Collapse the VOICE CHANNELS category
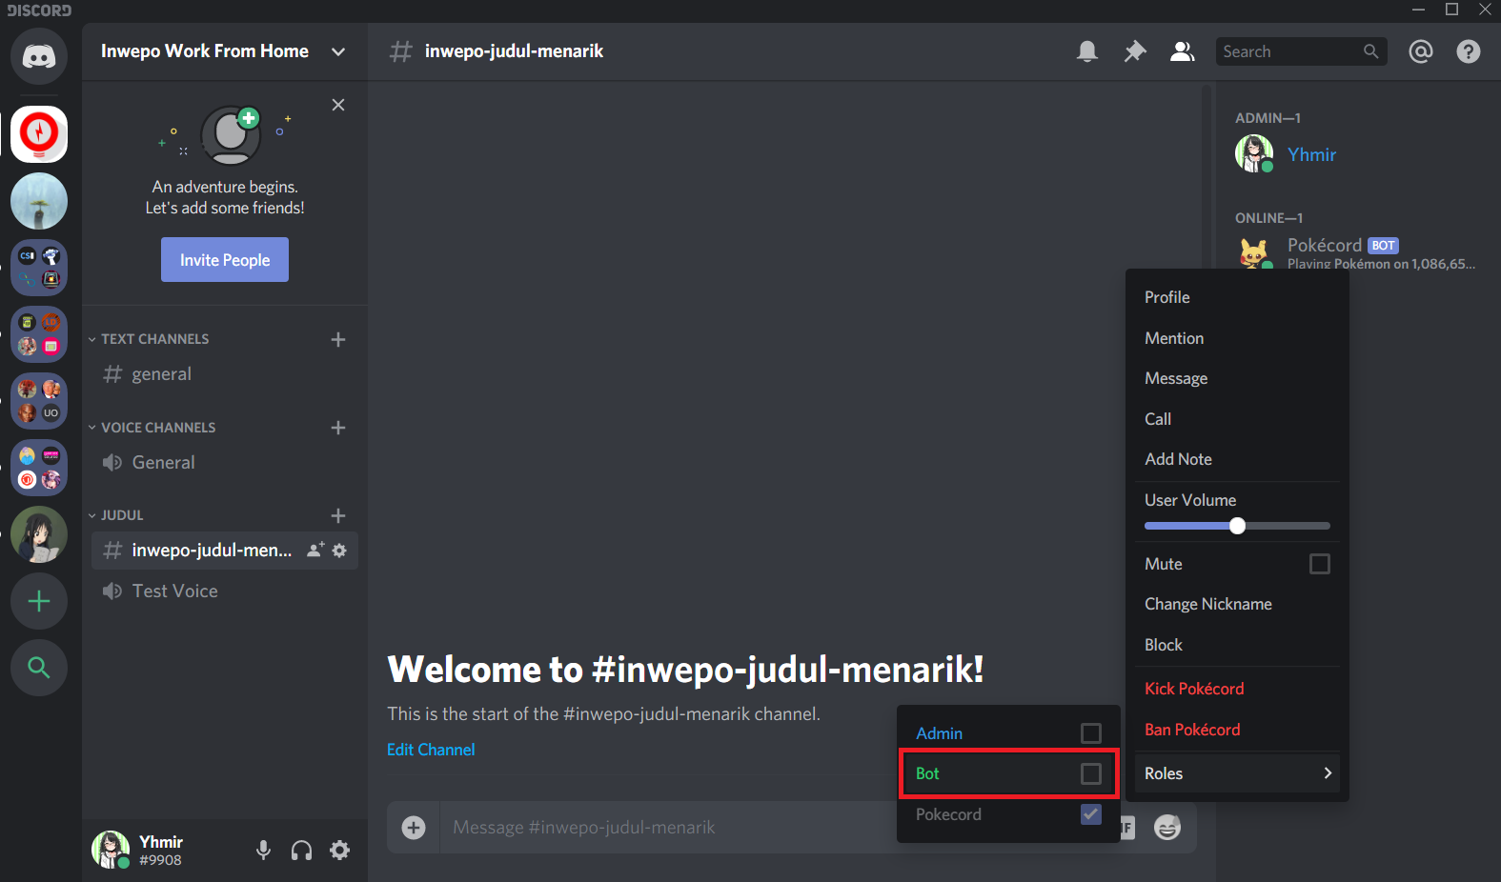This screenshot has width=1501, height=882. [152, 428]
